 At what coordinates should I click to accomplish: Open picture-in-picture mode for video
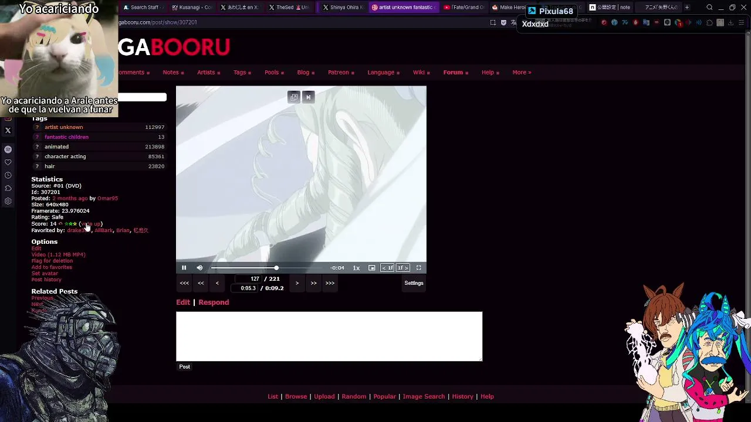tap(371, 268)
